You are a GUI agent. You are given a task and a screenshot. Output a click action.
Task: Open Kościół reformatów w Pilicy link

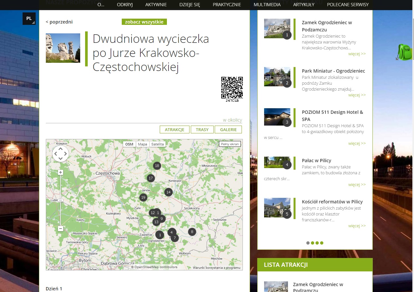click(x=332, y=202)
